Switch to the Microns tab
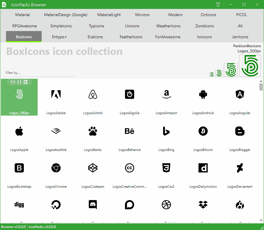 142,15
